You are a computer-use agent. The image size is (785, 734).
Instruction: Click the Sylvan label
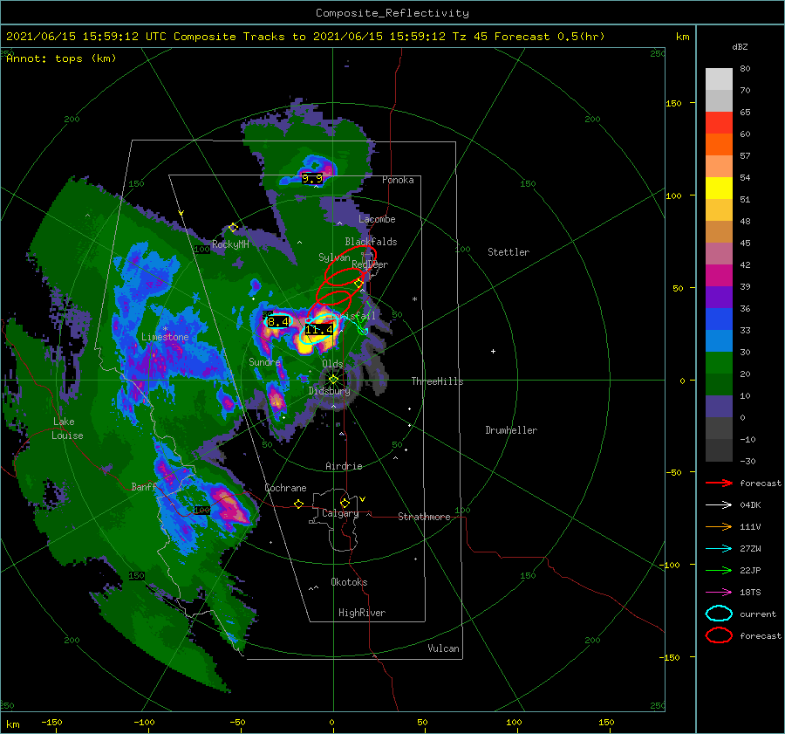pyautogui.click(x=334, y=257)
